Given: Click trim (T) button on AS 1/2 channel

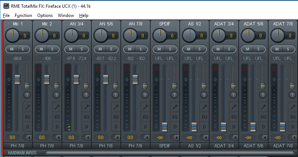Looking at the screenshot, I should [204, 95].
